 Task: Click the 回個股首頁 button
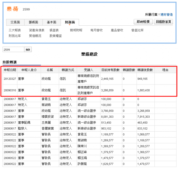coord(163,22)
